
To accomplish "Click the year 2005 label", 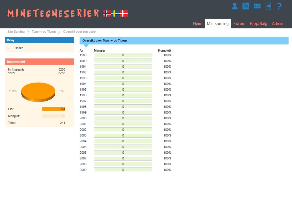I will point(83,147).
